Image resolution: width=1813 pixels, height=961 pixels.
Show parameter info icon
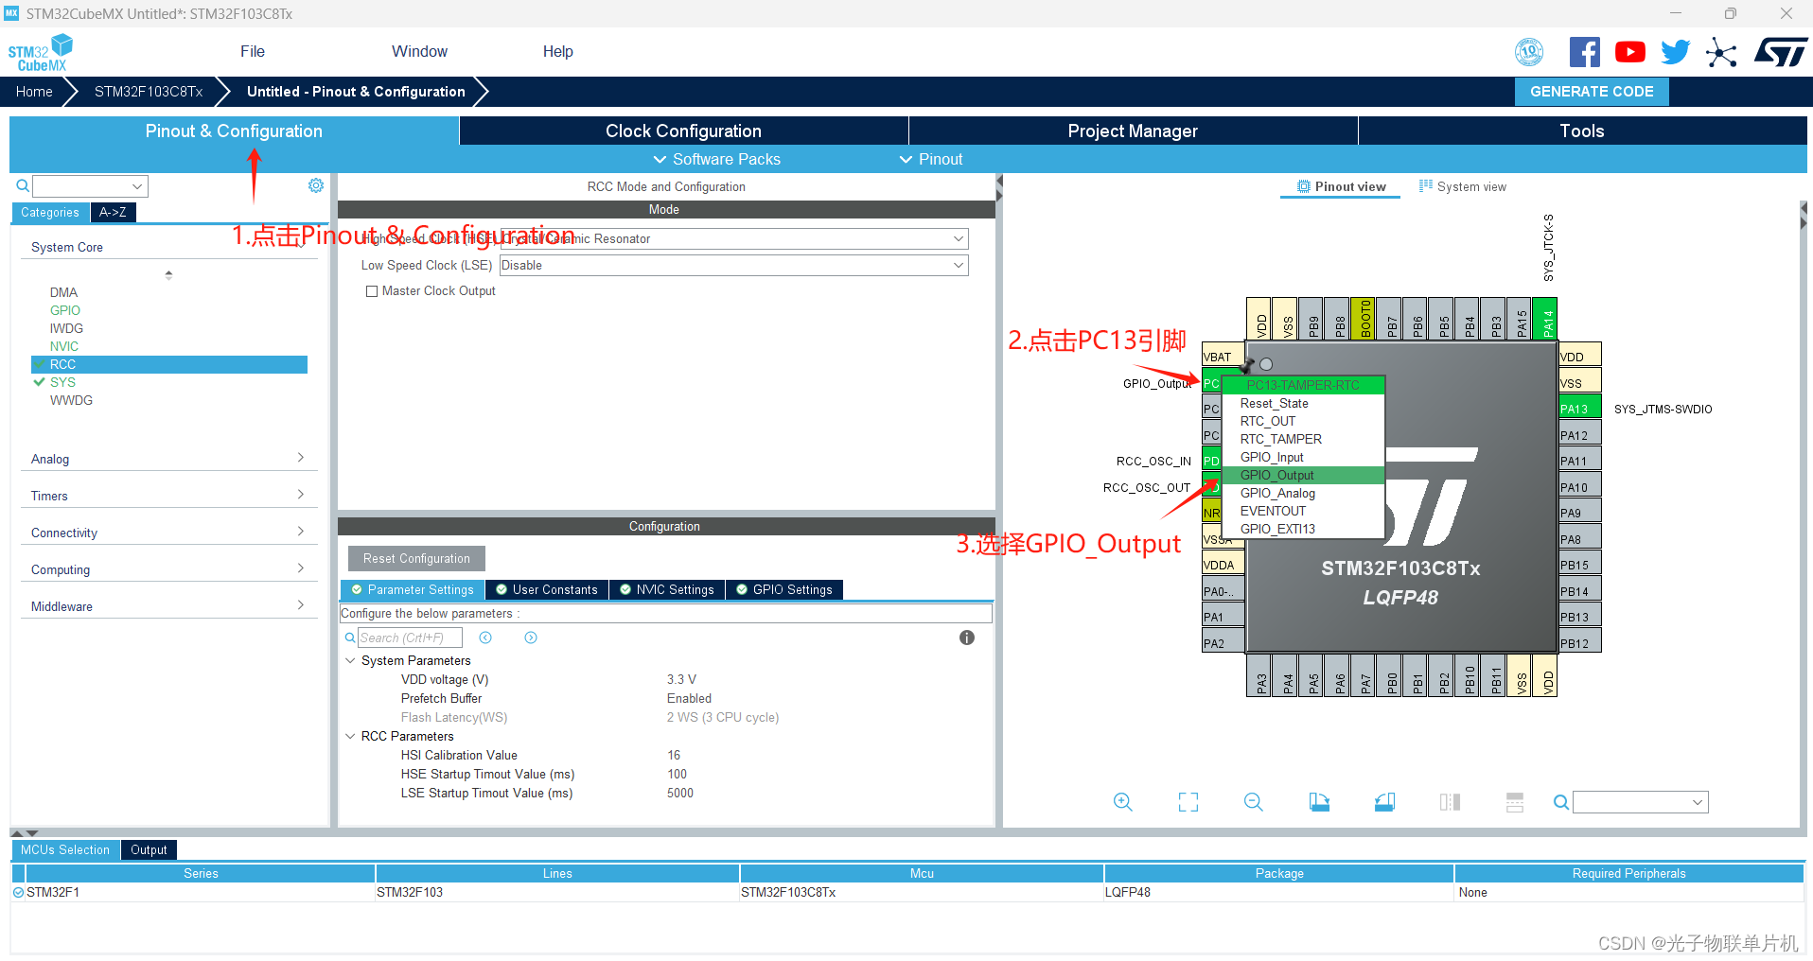click(x=967, y=638)
